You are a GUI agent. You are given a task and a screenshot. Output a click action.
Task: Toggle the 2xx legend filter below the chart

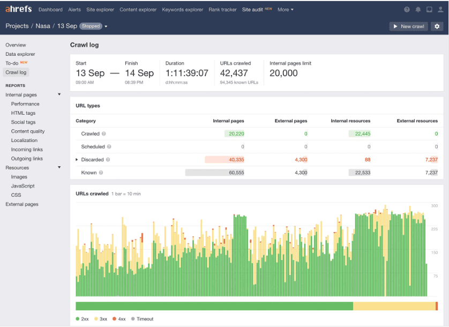(x=83, y=318)
